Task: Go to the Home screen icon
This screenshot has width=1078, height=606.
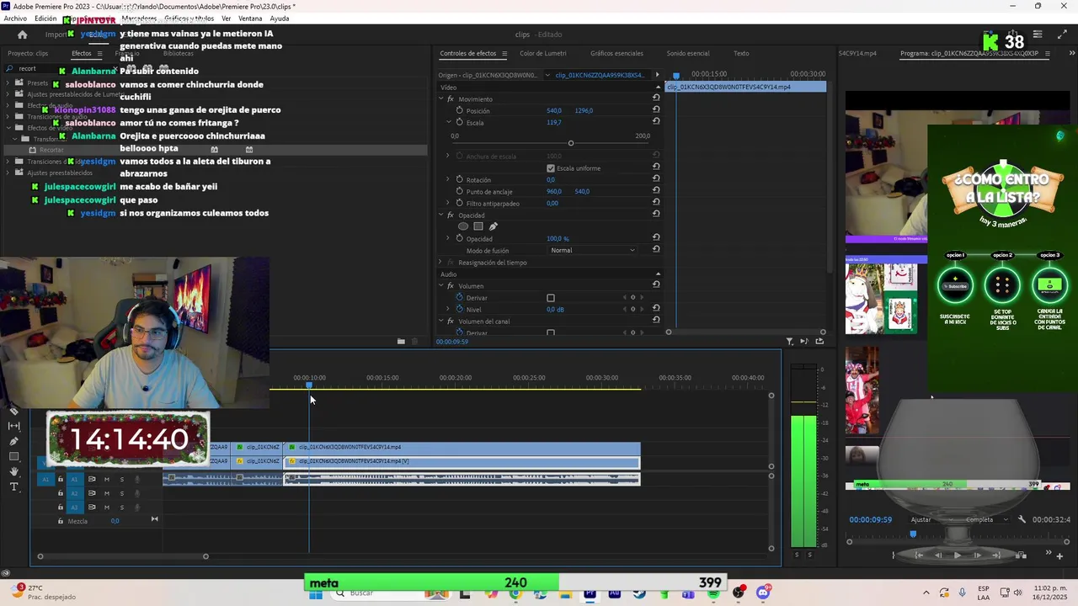Action: point(22,35)
